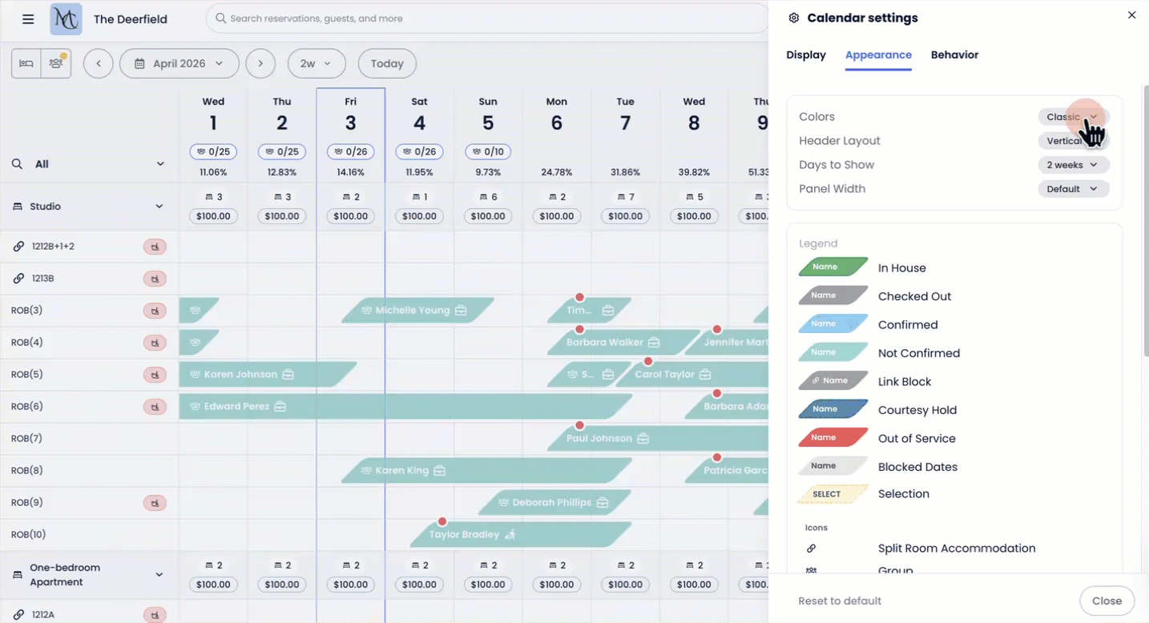Open the April 2026 date picker
The width and height of the screenshot is (1149, 623).
tap(179, 63)
